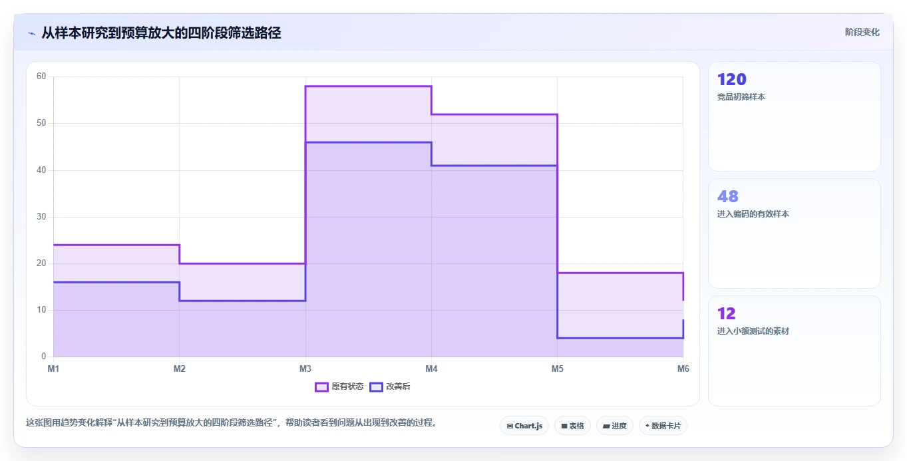Viewport: 907px width, 461px height.
Task: Select the 12 进入小额测试的素材 card
Action: click(795, 351)
